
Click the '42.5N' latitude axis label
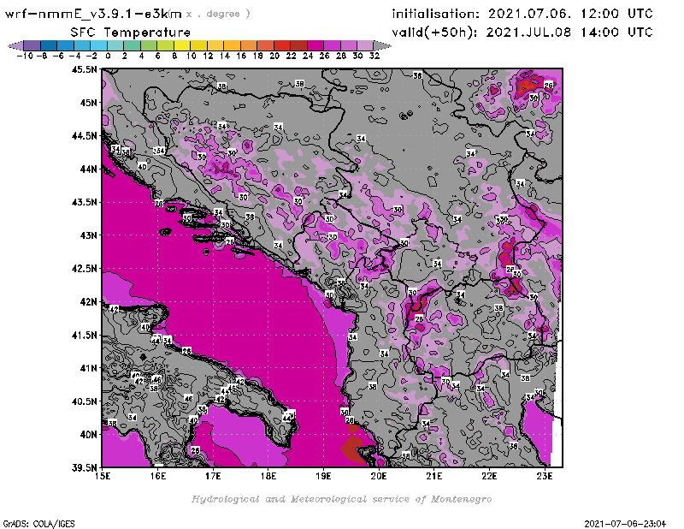click(85, 269)
